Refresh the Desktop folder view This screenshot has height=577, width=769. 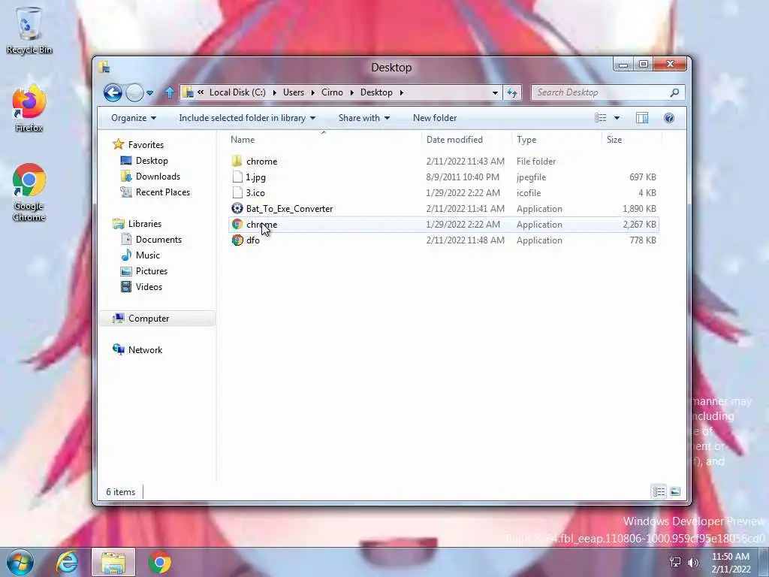click(x=512, y=92)
